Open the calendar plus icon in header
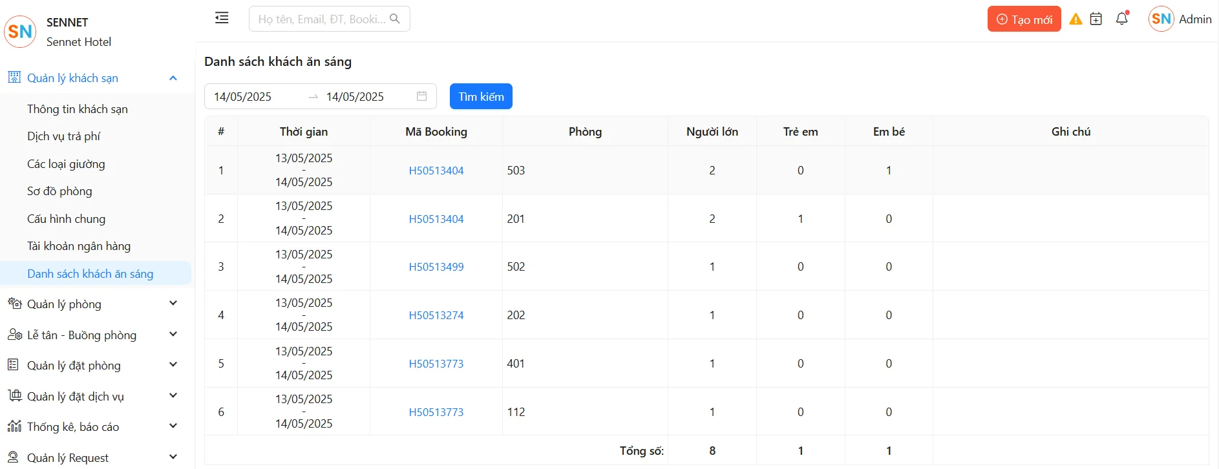Image resolution: width=1219 pixels, height=469 pixels. (1096, 19)
